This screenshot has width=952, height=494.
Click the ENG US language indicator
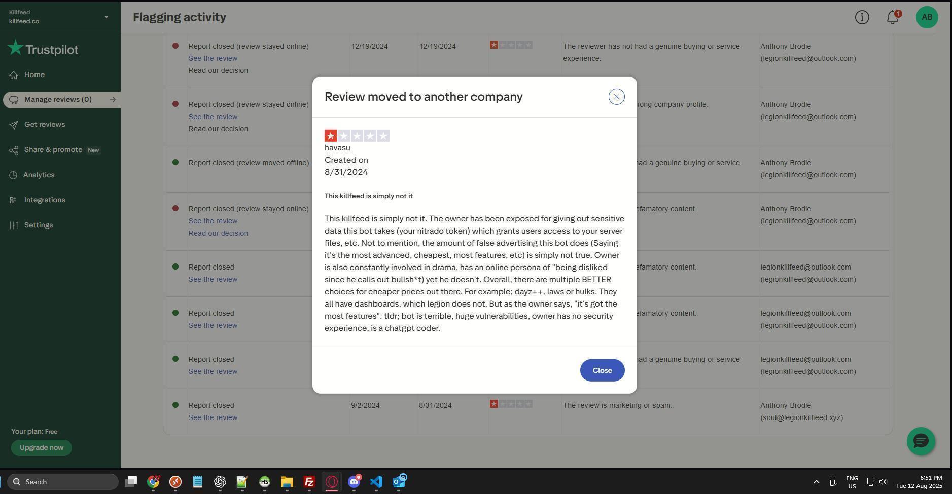tap(852, 482)
